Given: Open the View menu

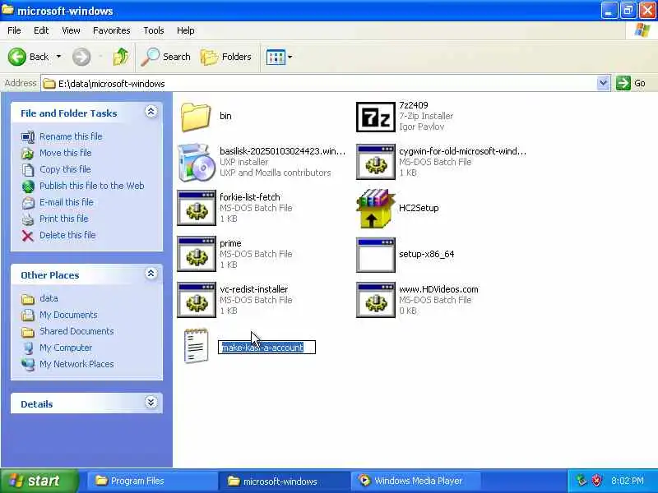Looking at the screenshot, I should (x=71, y=30).
